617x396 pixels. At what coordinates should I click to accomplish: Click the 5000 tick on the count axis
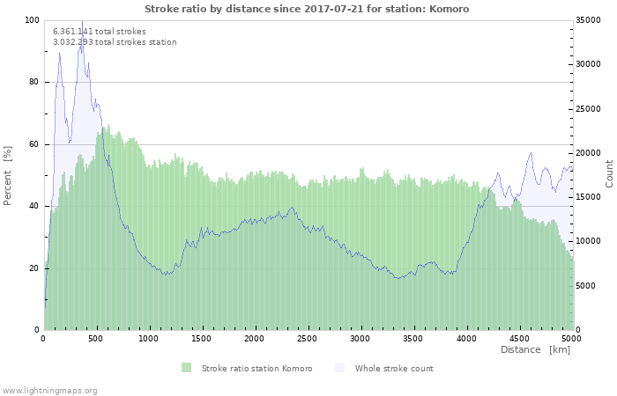587,286
